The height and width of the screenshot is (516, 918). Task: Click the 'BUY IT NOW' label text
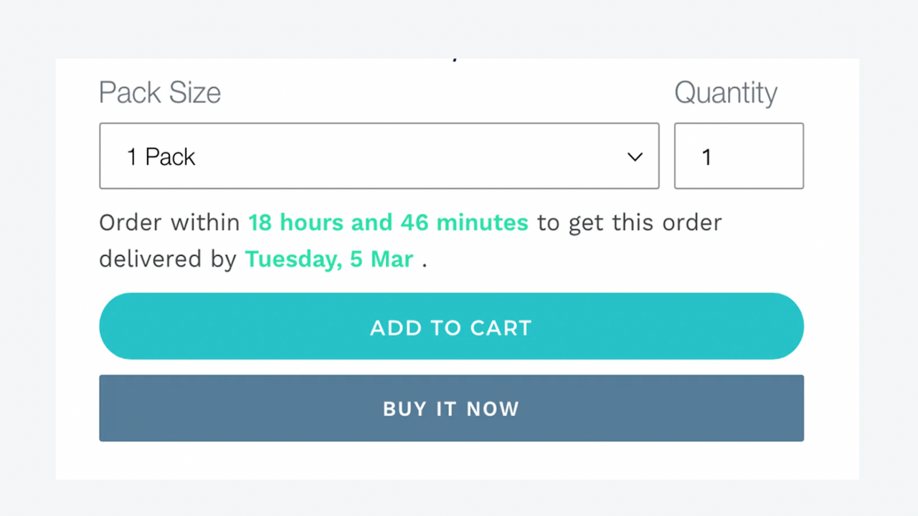451,408
